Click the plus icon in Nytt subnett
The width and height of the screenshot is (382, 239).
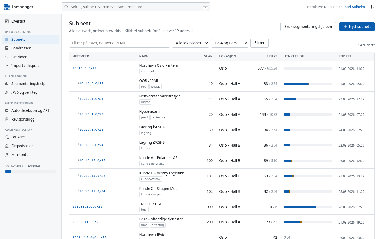point(345,27)
